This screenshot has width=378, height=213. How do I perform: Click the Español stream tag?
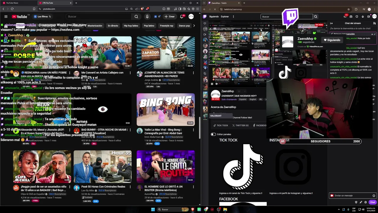(243, 99)
